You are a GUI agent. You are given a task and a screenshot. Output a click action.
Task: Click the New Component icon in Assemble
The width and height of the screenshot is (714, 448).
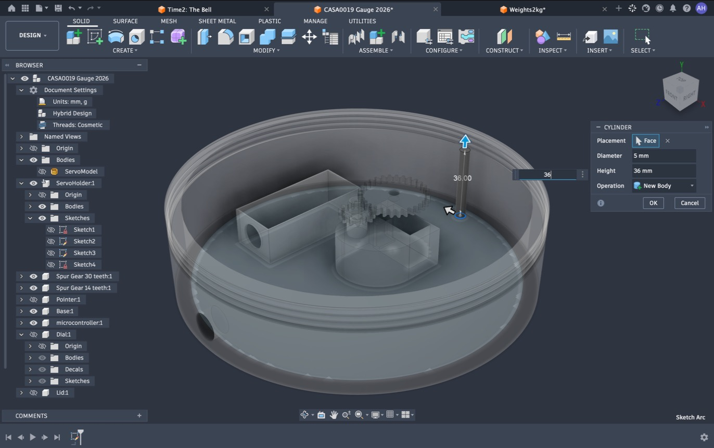coord(377,37)
